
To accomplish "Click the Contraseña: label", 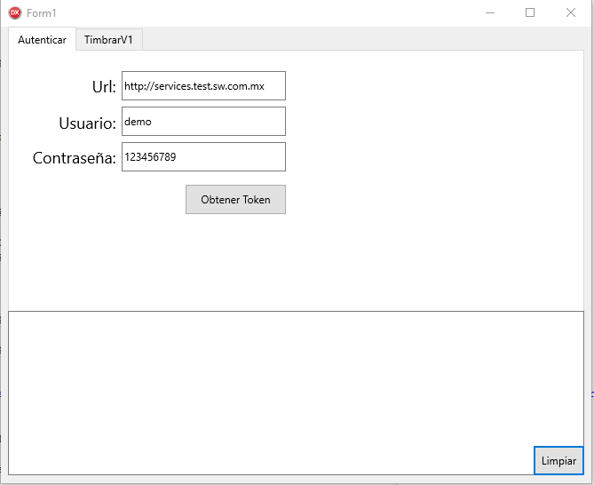I will pos(75,158).
